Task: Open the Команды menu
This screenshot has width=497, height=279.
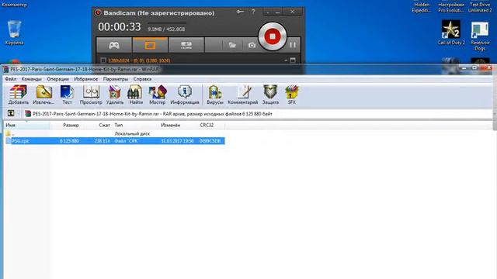Action: point(31,79)
